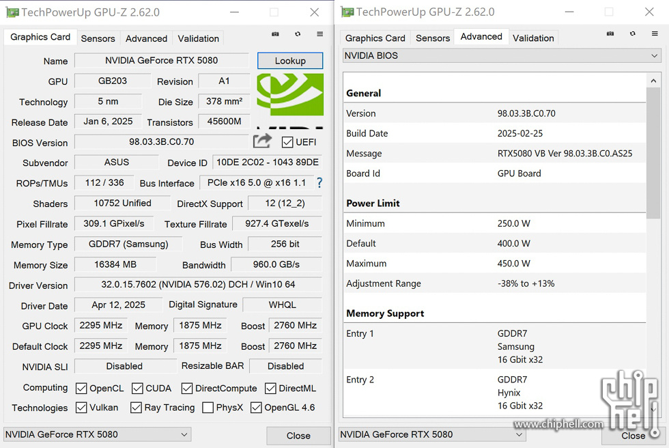
Task: Toggle the OpenCL checkbox
Action: pyautogui.click(x=81, y=389)
